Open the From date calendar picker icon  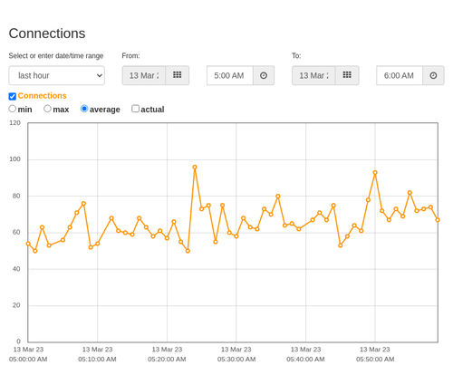[x=178, y=75]
